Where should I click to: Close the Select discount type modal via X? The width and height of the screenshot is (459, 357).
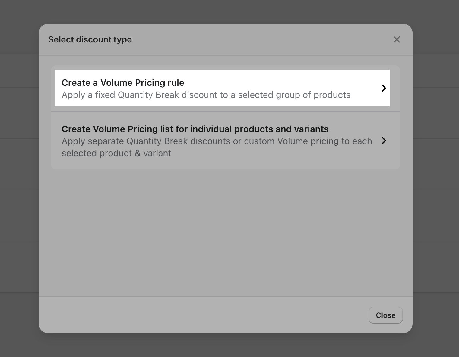click(x=397, y=39)
